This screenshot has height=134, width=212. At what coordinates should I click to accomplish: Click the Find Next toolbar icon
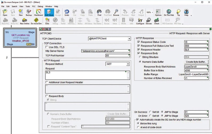coord(108,13)
